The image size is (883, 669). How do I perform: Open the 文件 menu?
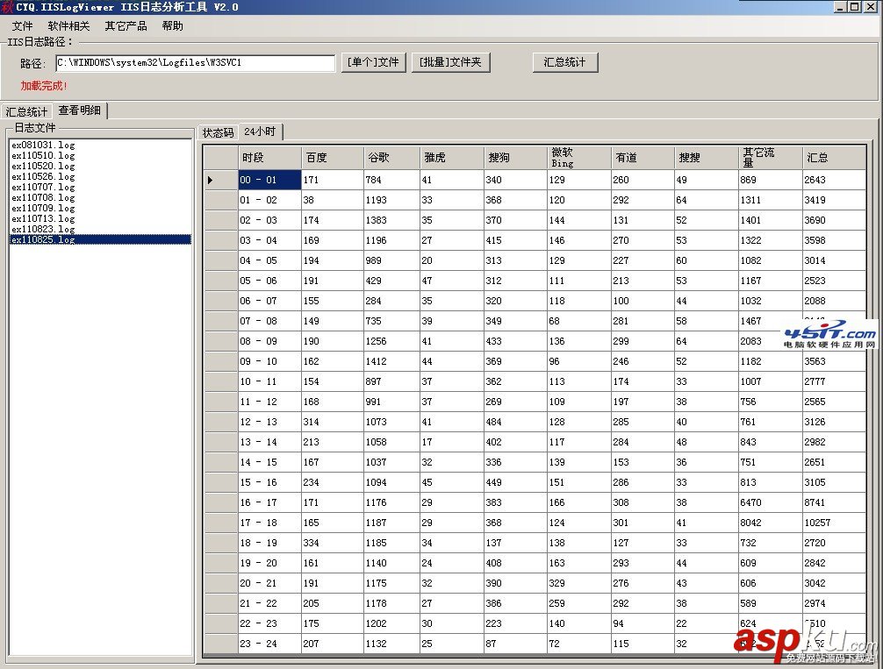[23, 26]
